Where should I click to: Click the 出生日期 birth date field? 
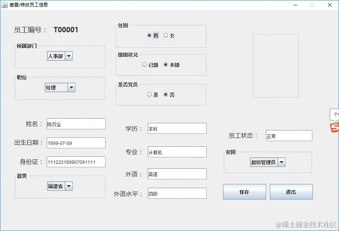(76, 143)
